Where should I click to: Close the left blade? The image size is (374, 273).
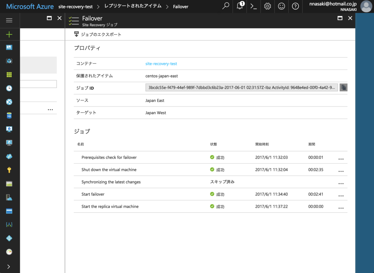click(60, 18)
